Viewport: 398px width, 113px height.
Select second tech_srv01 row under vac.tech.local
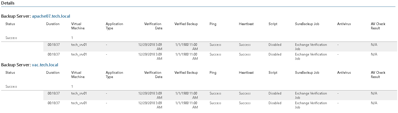click(x=220, y=105)
